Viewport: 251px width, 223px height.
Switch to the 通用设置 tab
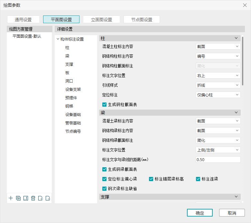23,20
